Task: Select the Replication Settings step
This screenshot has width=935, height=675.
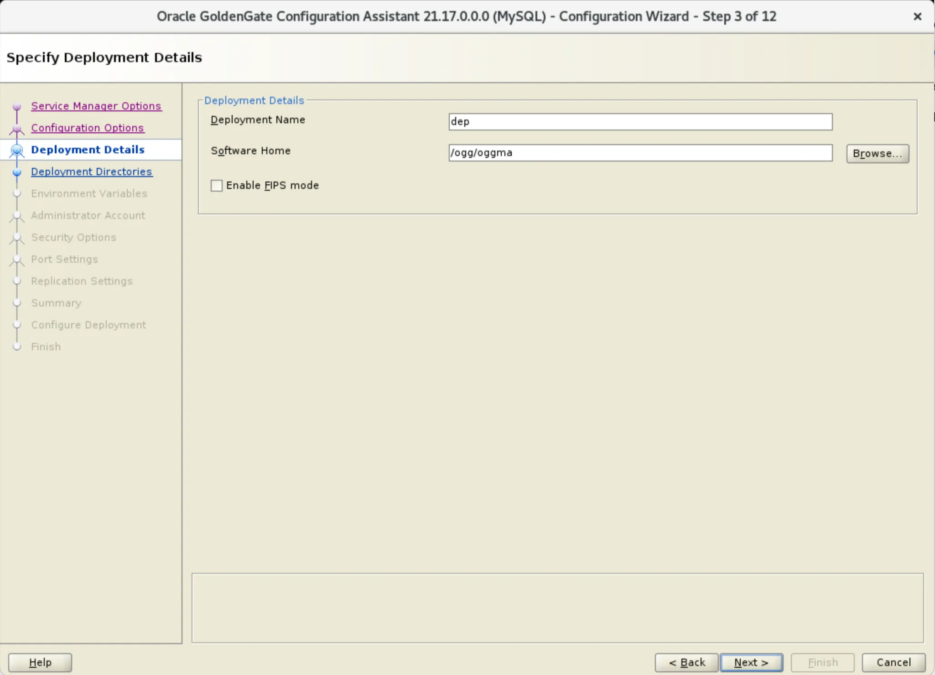Action: pyautogui.click(x=82, y=281)
